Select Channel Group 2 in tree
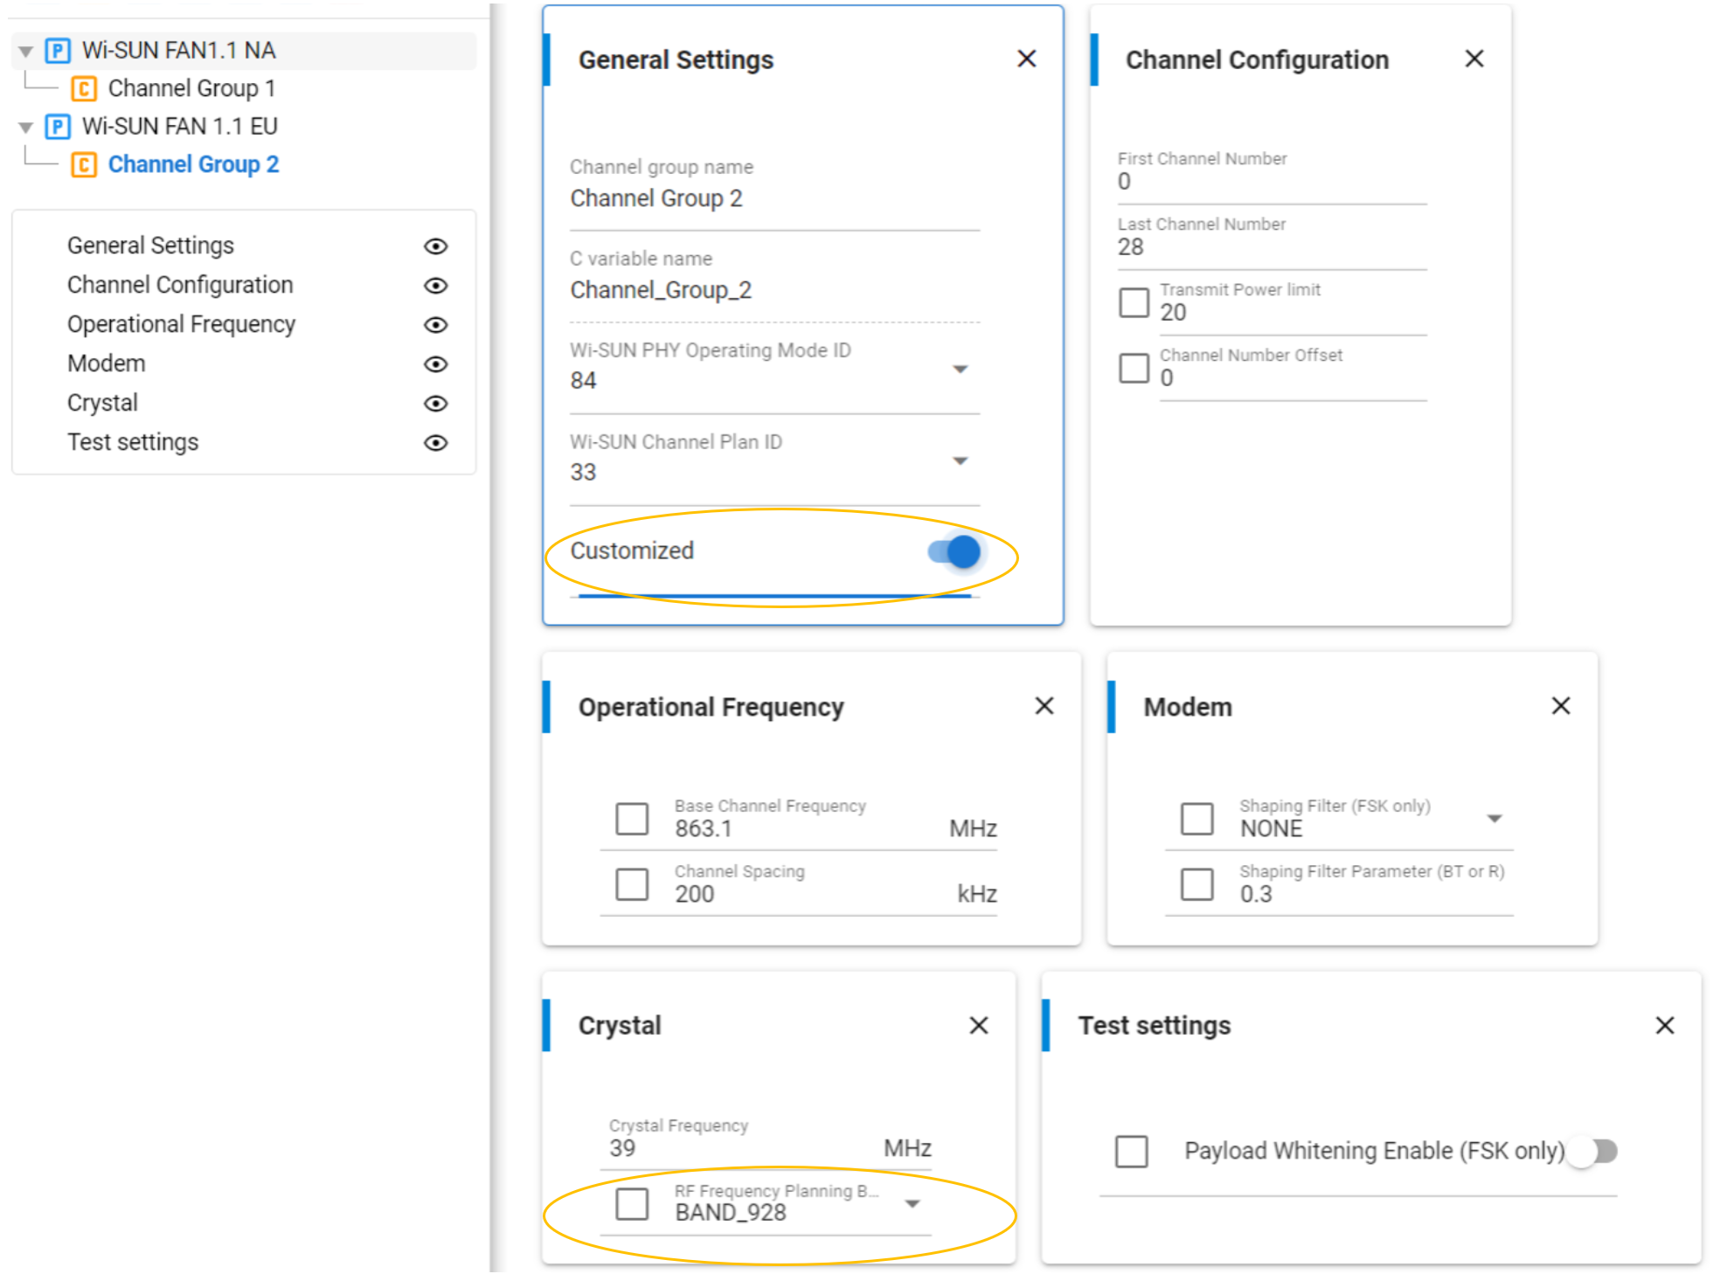Screen dimensions: 1713x1274 pyautogui.click(x=193, y=165)
